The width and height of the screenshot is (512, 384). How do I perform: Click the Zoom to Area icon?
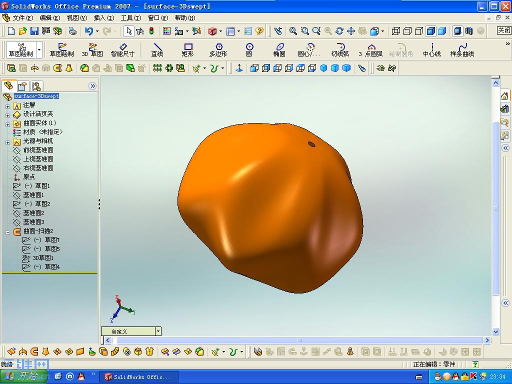coord(304,31)
